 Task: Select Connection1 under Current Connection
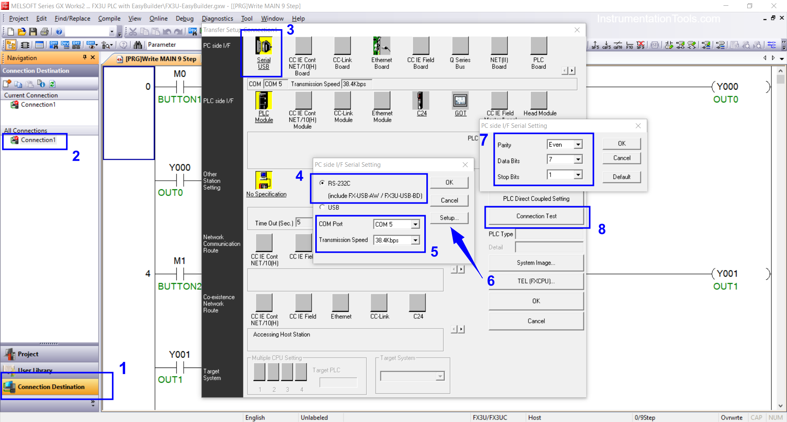pyautogui.click(x=38, y=104)
